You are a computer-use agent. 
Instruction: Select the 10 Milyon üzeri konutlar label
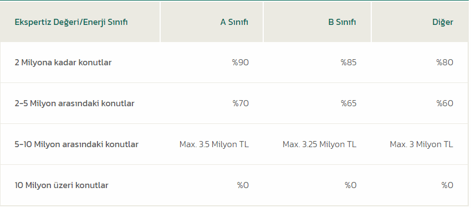coord(62,185)
